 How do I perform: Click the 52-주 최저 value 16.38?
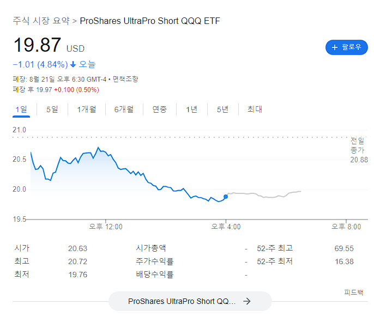[x=344, y=261]
